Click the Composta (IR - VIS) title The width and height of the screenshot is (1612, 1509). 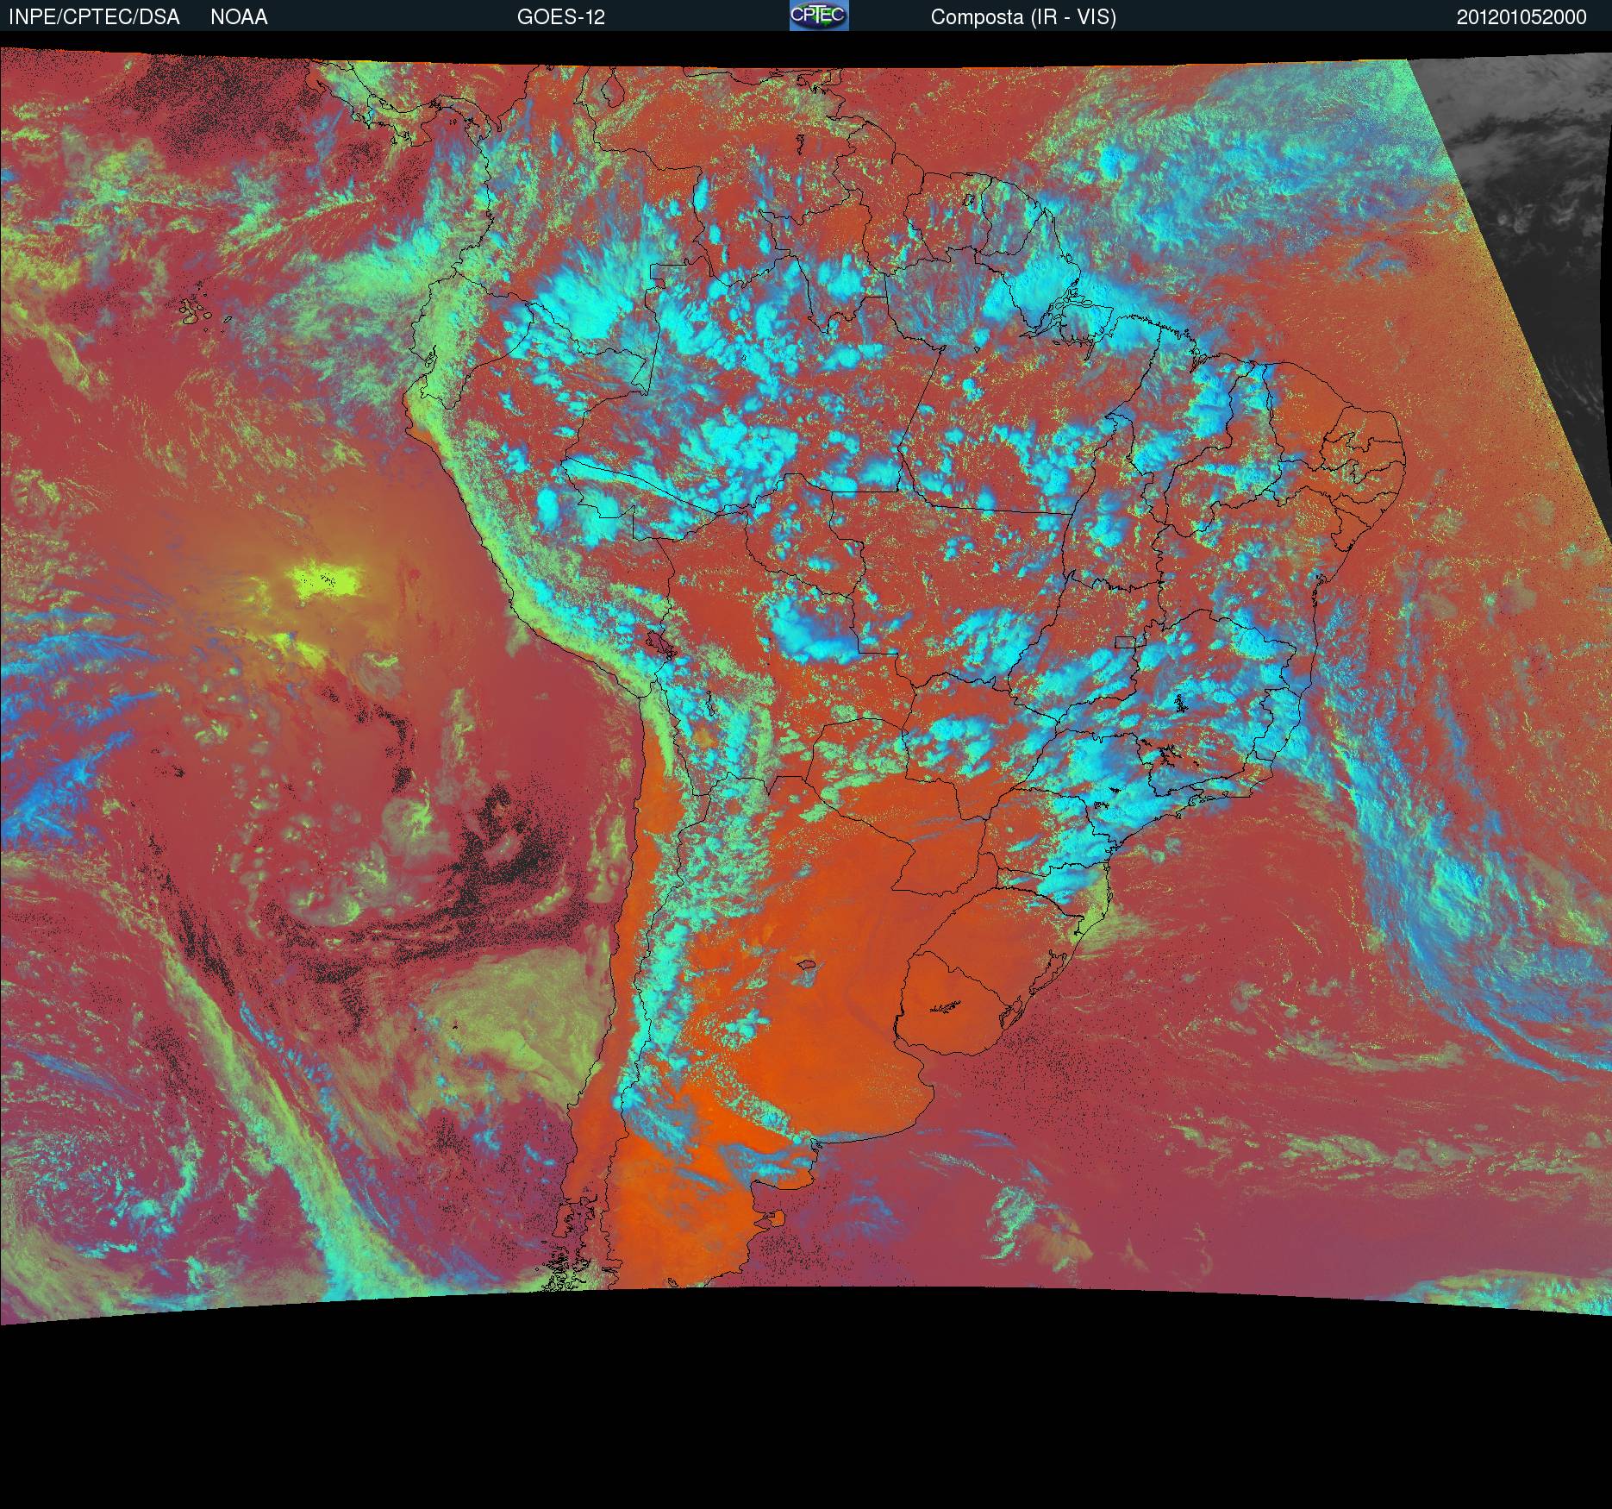1023,17
